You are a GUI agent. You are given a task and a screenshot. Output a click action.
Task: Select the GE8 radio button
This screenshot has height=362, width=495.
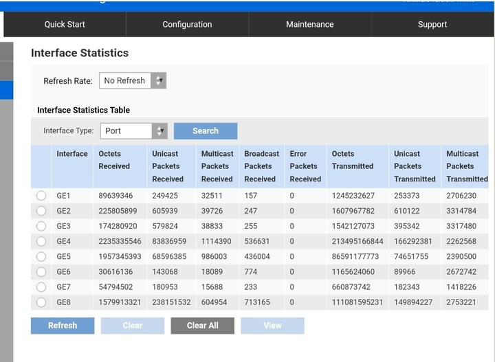pyautogui.click(x=41, y=302)
